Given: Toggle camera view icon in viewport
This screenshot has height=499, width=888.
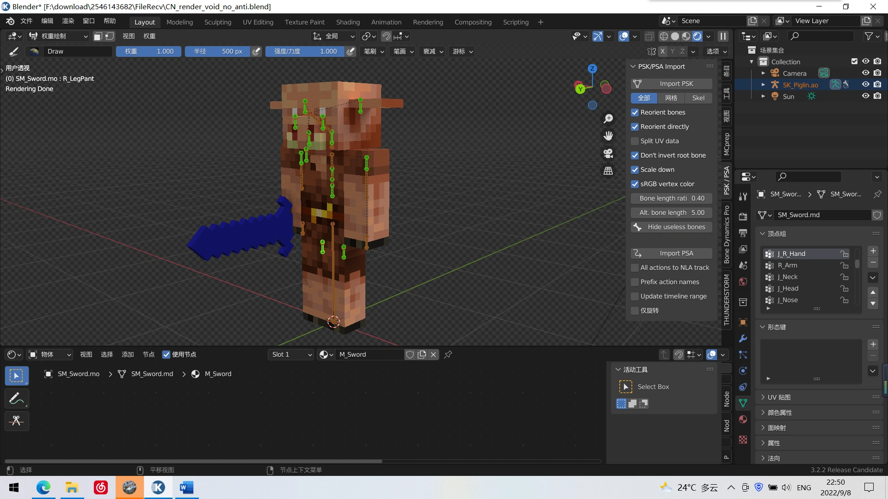Looking at the screenshot, I should (608, 153).
